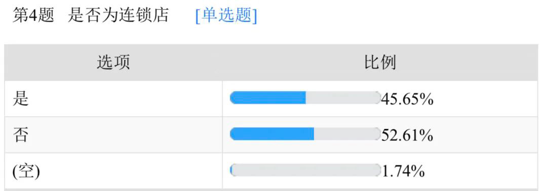Click empty area right of 45.65%

click(485, 99)
